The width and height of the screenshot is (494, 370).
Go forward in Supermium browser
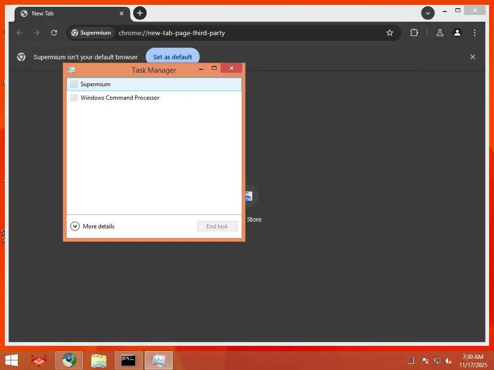pyautogui.click(x=37, y=33)
